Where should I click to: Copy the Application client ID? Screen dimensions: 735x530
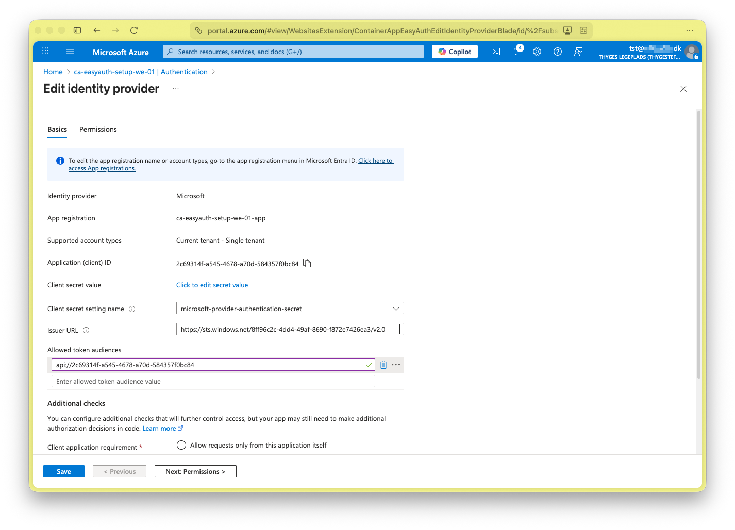click(x=307, y=263)
